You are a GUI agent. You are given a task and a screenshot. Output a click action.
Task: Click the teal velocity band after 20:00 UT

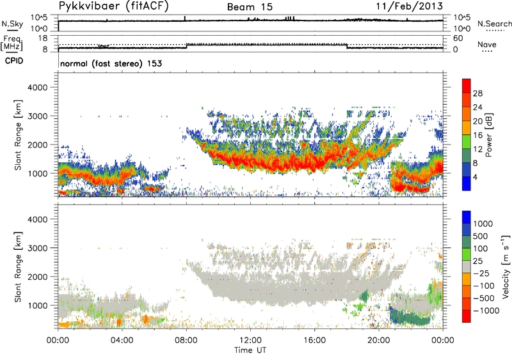click(412, 317)
